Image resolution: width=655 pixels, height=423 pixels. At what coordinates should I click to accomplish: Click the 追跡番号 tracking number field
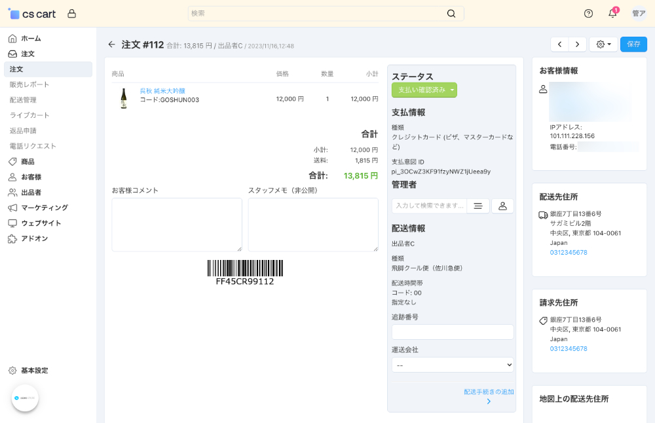(453, 332)
